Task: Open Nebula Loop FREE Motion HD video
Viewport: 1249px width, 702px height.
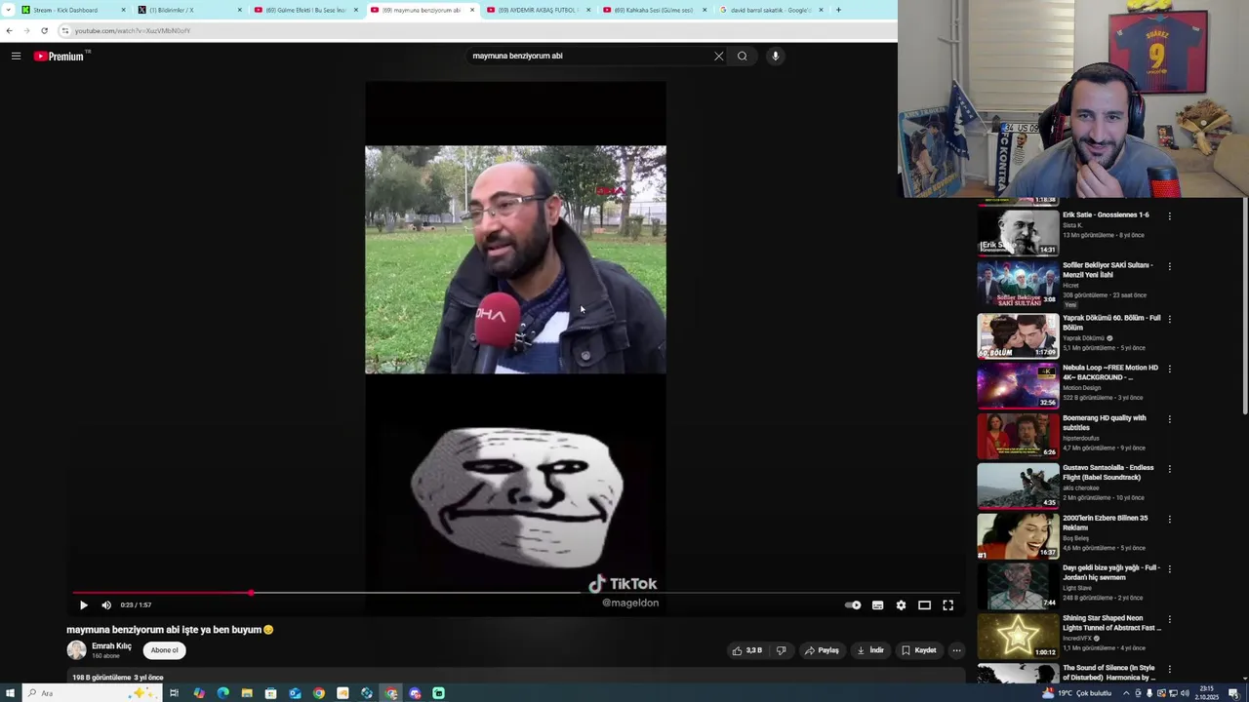Action: point(1110,372)
